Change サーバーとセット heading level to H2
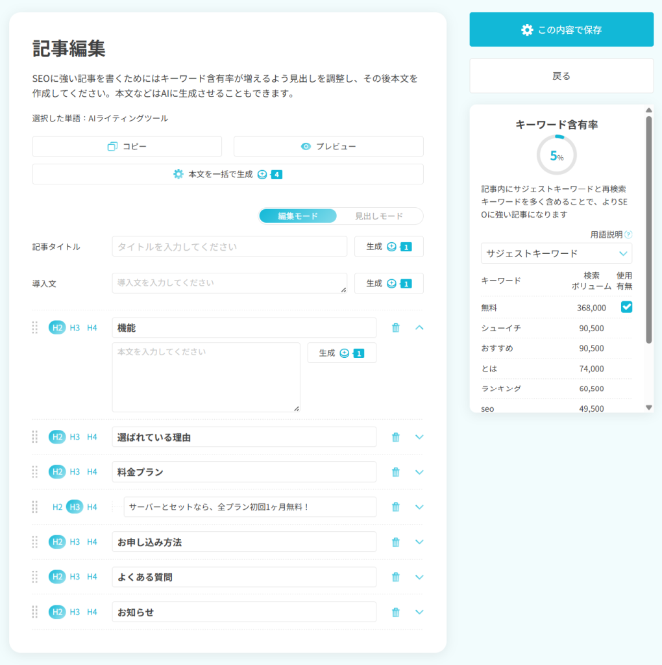 58,507
